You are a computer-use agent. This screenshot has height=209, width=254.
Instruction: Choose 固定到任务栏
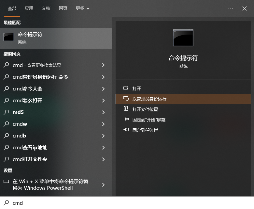183,130
